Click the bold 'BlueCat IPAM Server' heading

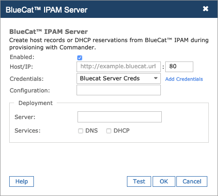(x=48, y=31)
